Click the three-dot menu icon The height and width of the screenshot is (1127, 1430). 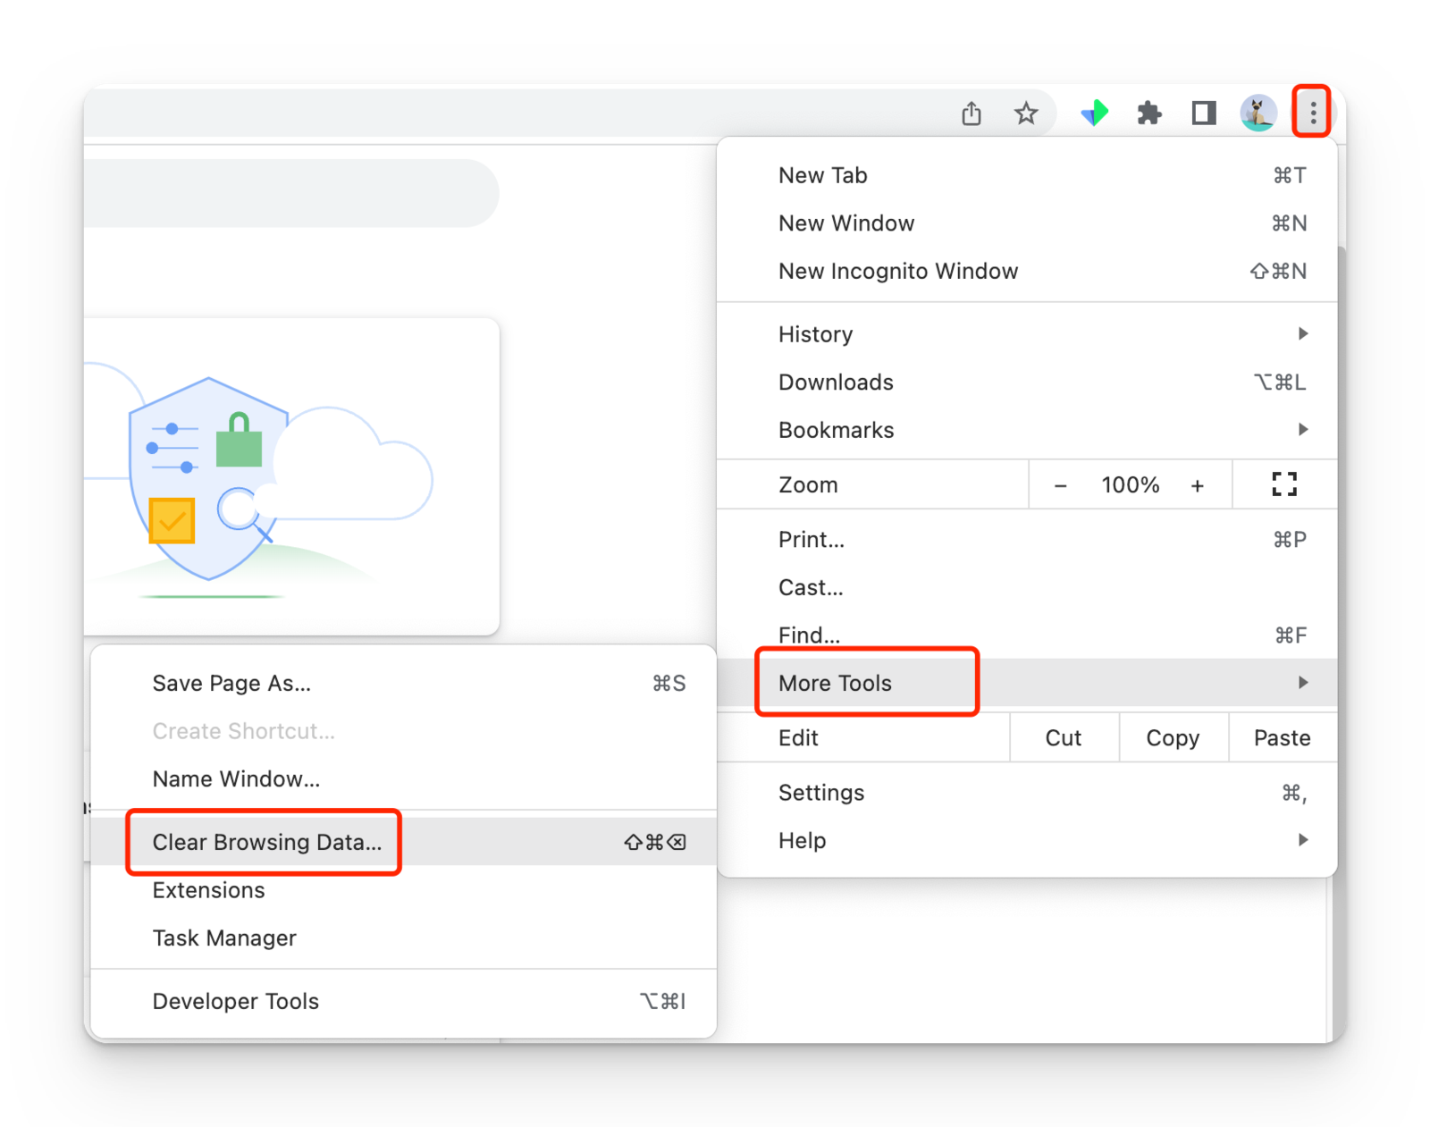[1312, 113]
